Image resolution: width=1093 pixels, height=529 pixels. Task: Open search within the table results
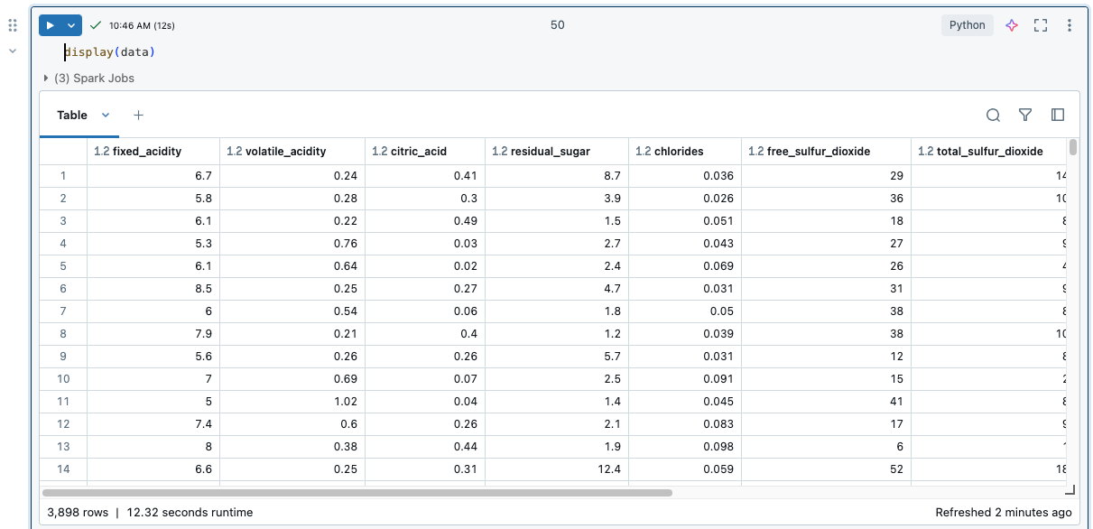(x=993, y=115)
